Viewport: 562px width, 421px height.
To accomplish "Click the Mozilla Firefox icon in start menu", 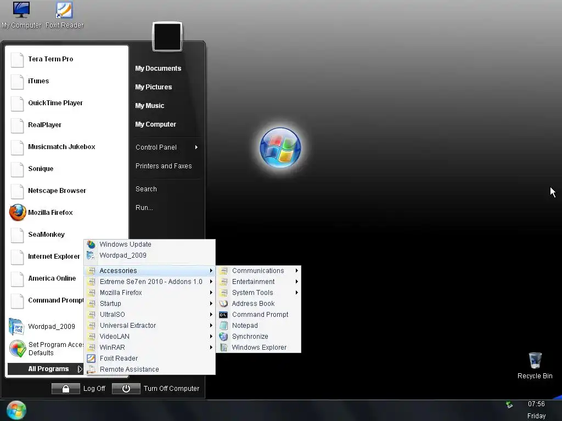I will [18, 213].
